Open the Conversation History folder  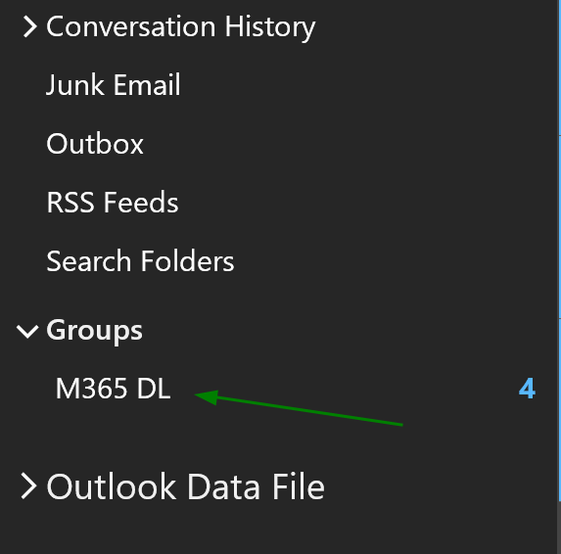coord(181,27)
